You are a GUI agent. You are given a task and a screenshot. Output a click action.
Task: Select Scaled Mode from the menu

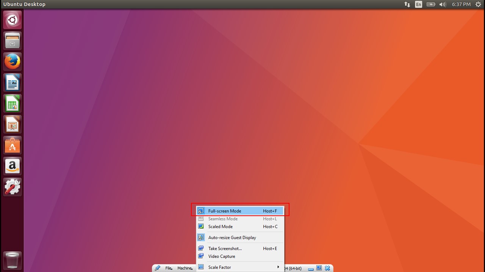pos(221,227)
